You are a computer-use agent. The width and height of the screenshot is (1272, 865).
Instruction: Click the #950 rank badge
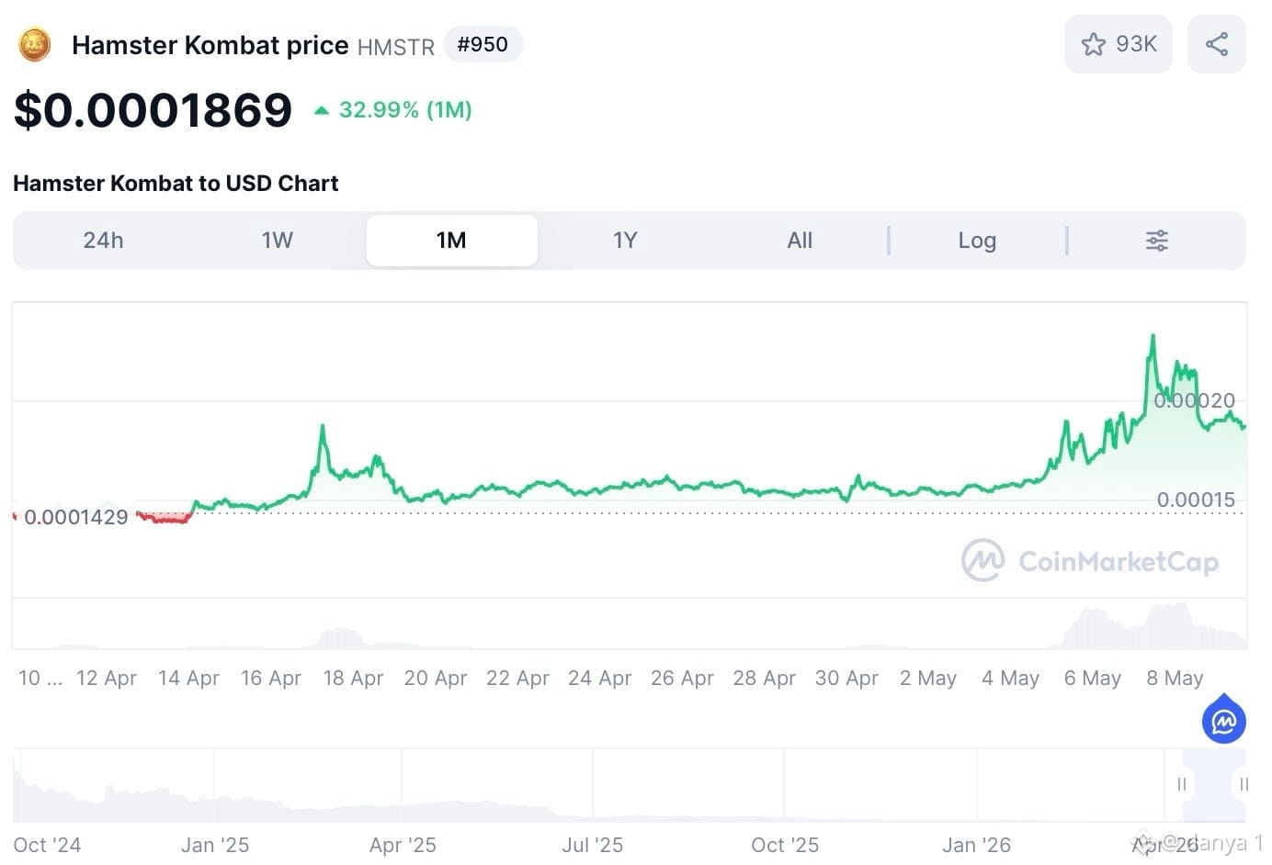[x=483, y=44]
